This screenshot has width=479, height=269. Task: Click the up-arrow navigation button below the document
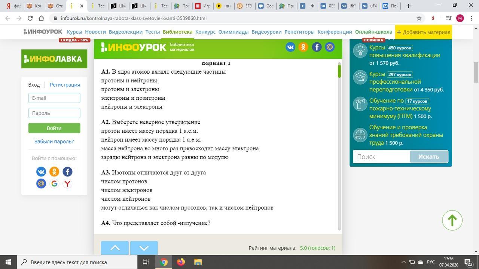115,248
